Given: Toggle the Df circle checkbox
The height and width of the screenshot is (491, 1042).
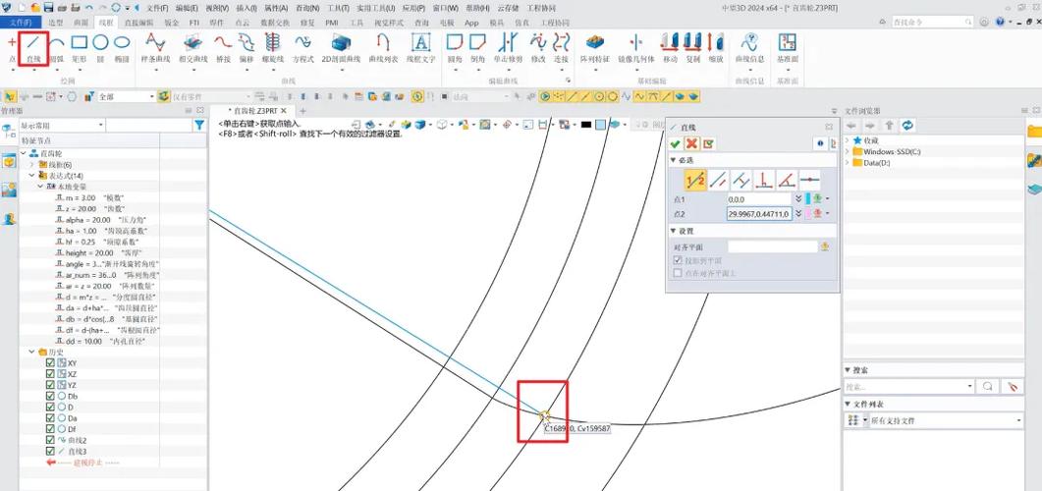Looking at the screenshot, I should [50, 428].
